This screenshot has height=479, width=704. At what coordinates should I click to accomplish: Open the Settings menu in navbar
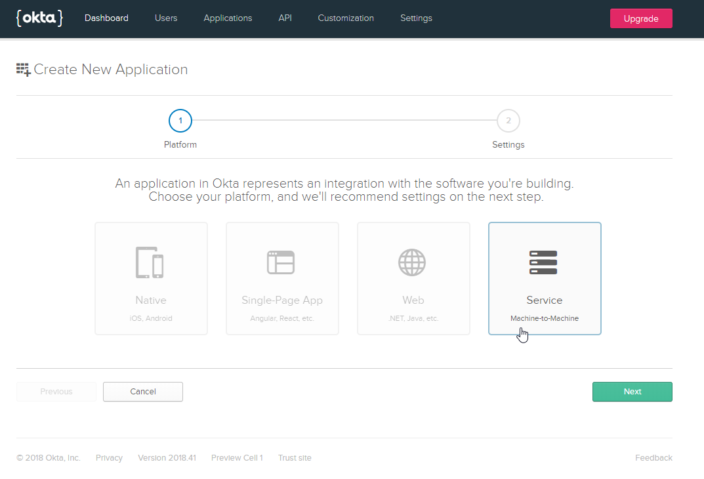coord(416,18)
